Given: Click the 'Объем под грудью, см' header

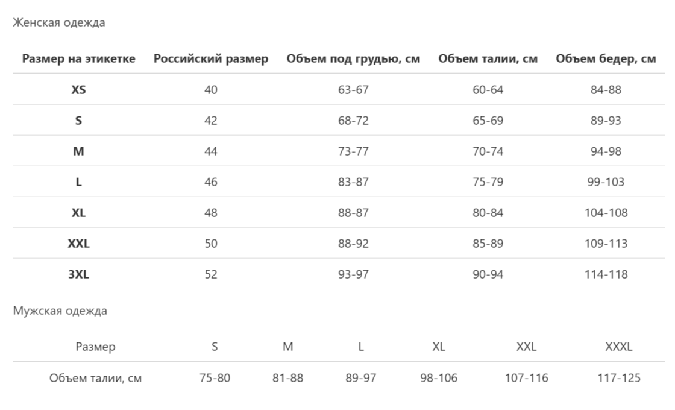Looking at the screenshot, I should (x=353, y=59).
